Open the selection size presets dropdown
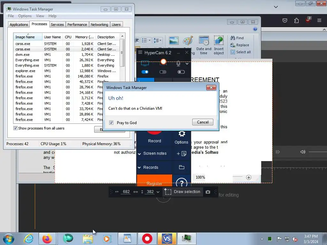The width and height of the screenshot is (327, 245). pyautogui.click(x=158, y=192)
